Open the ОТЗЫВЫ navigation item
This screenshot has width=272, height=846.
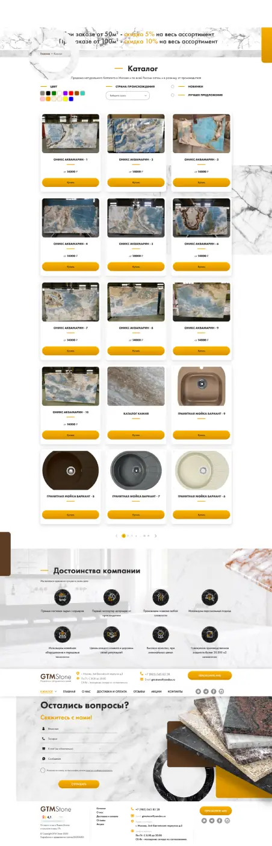(139, 691)
